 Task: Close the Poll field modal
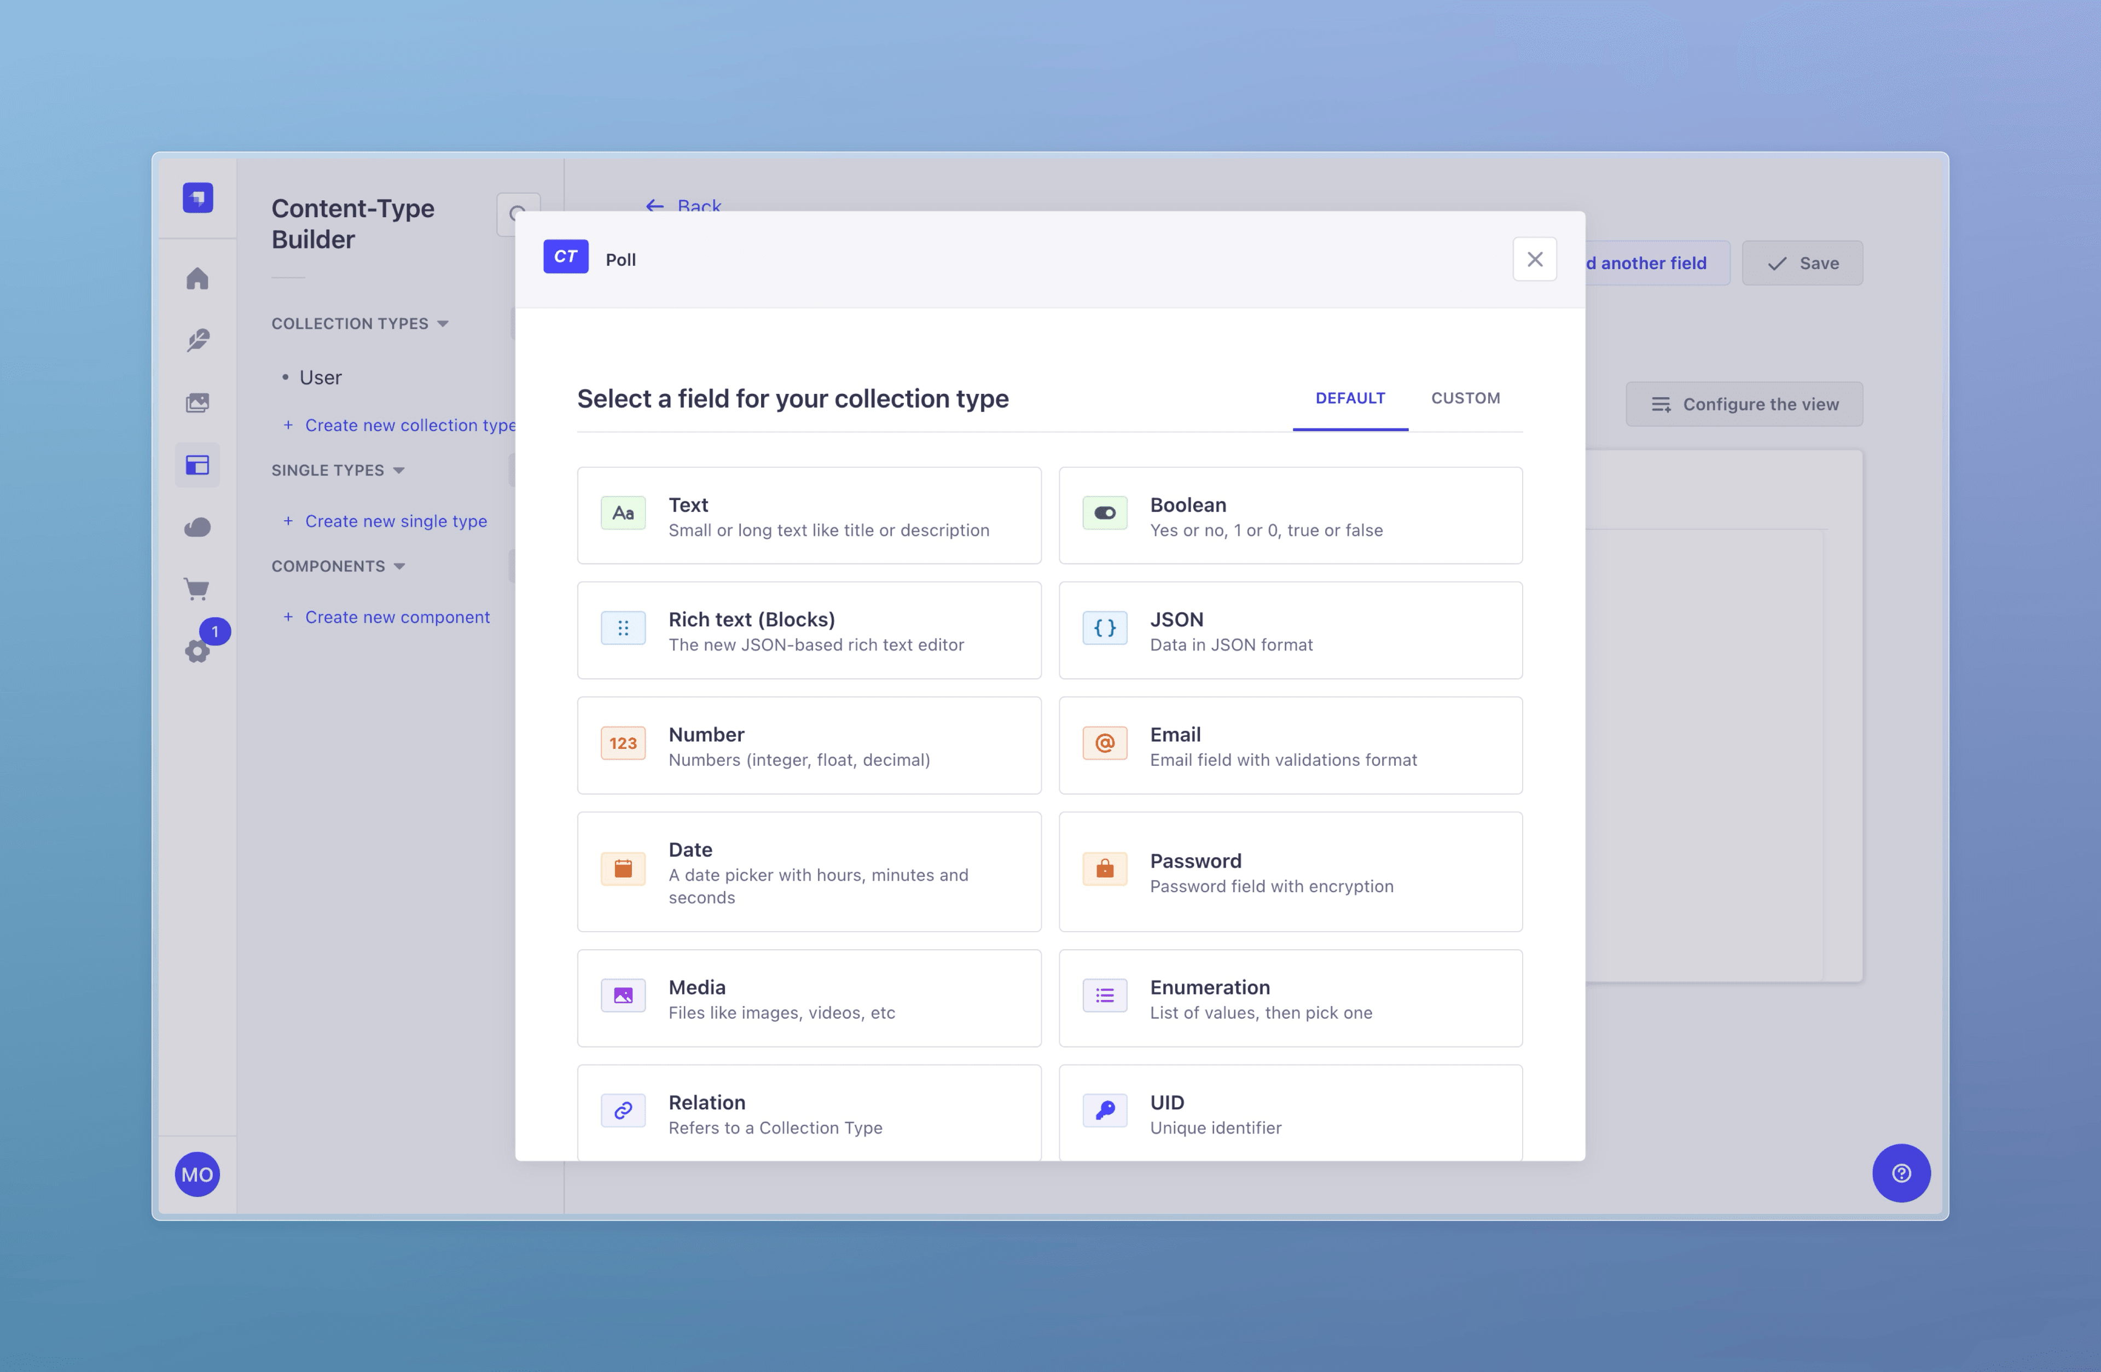click(x=1534, y=259)
